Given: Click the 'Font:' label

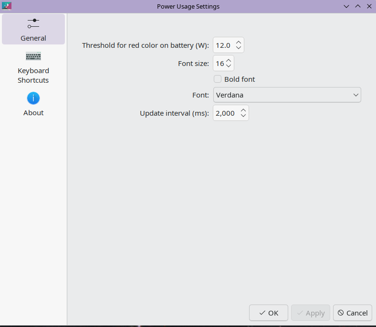Looking at the screenshot, I should 201,95.
